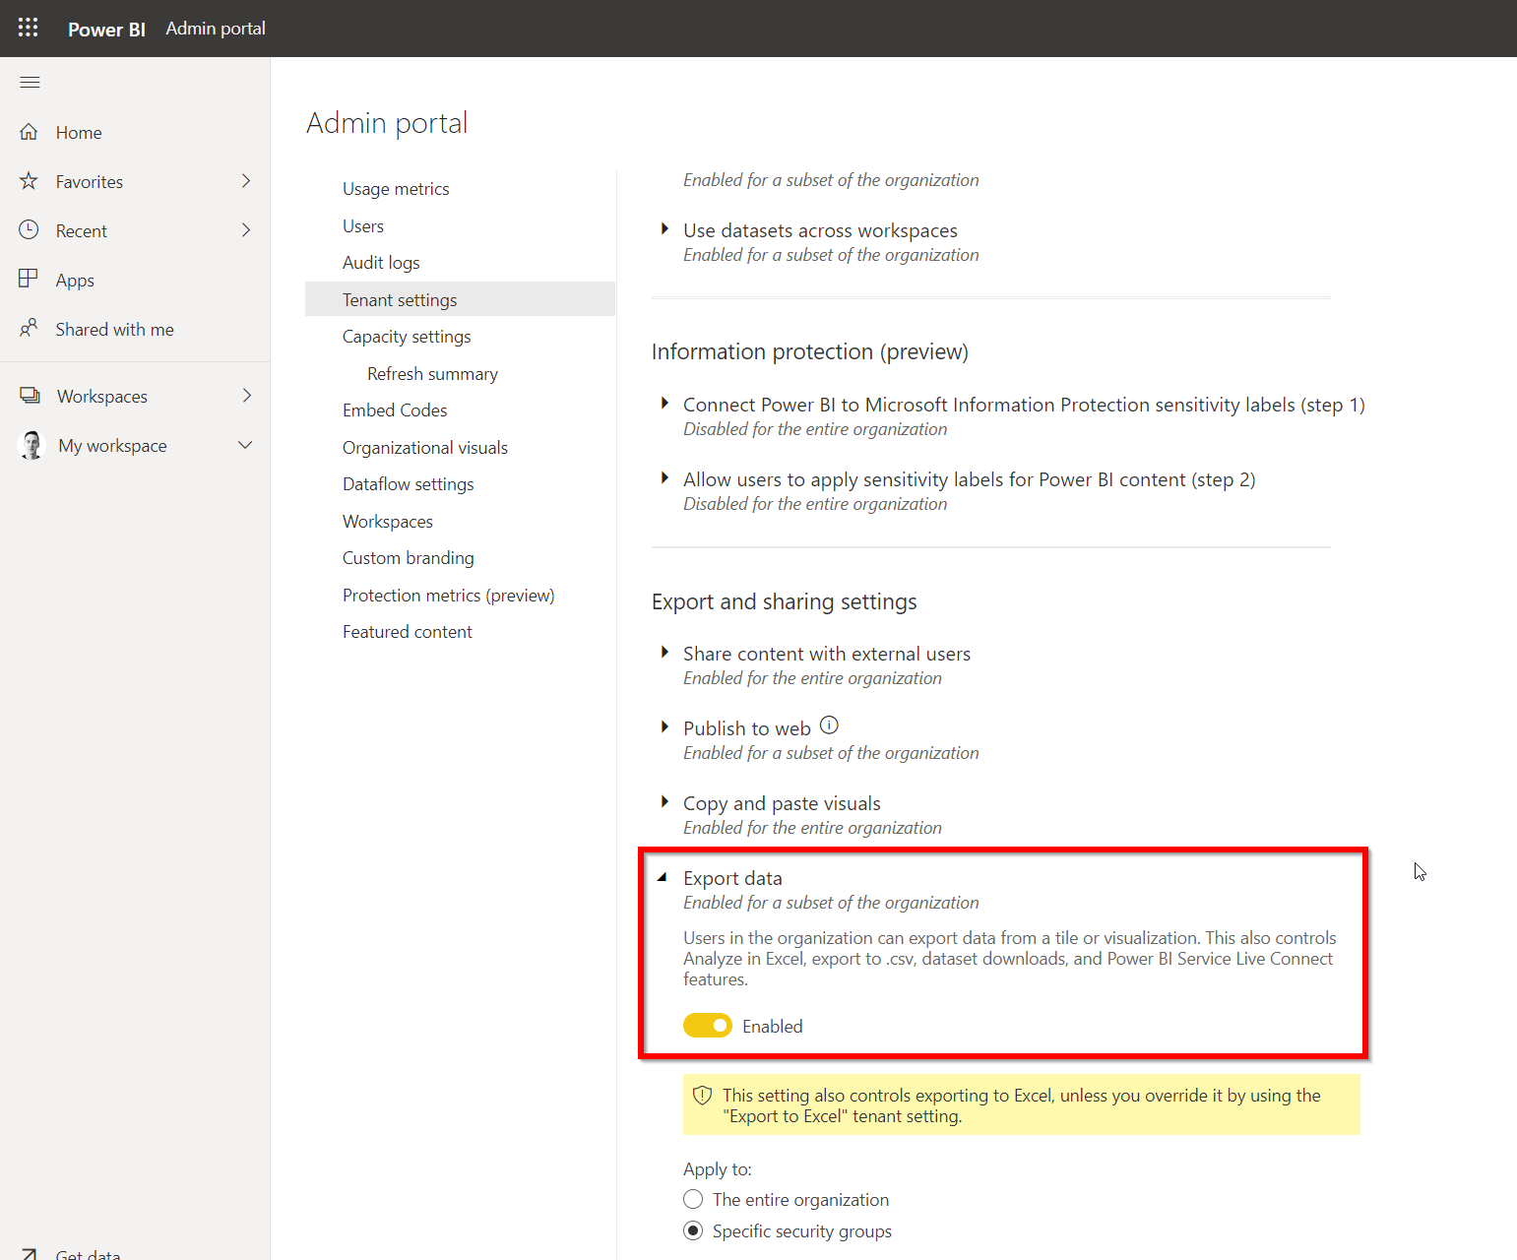
Task: Expand 'Copy and paste visuals' setting arrow
Action: coord(664,802)
